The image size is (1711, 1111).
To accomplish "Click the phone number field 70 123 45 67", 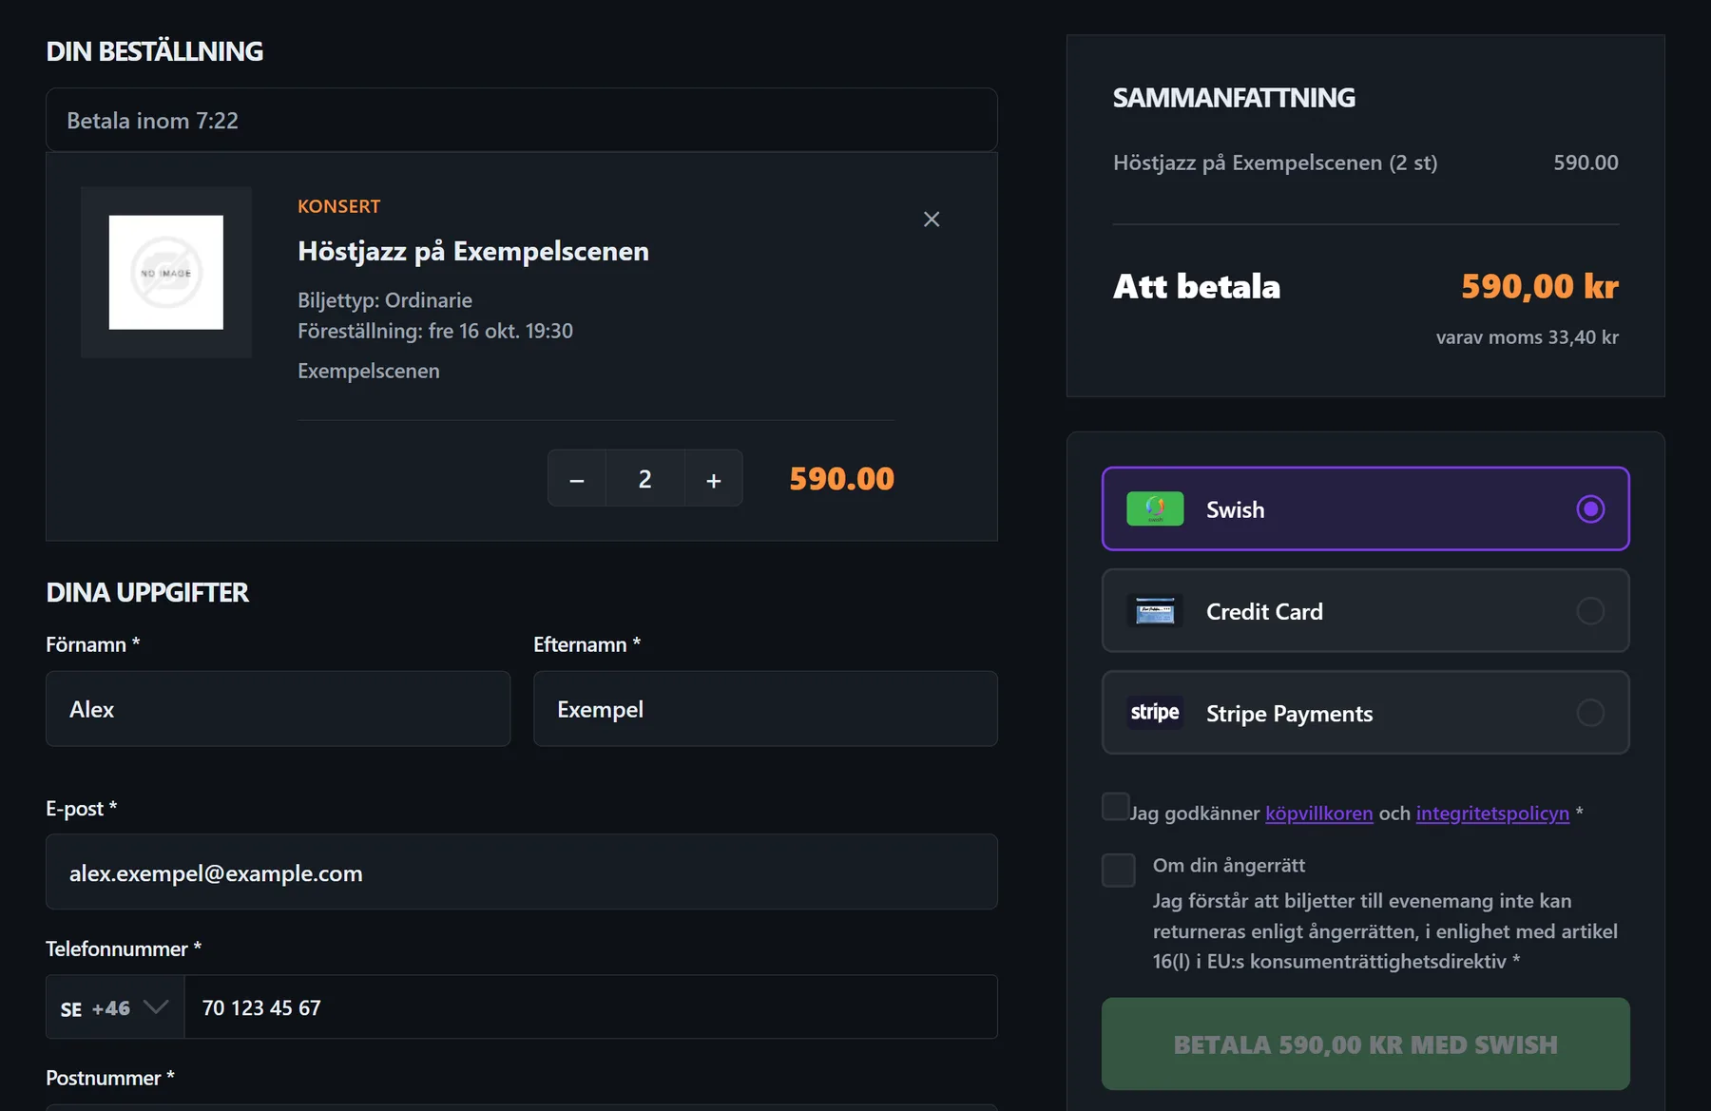I will coord(590,1007).
